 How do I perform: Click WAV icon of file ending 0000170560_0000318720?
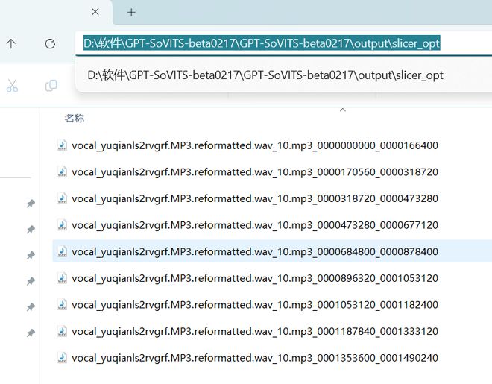pyautogui.click(x=62, y=172)
